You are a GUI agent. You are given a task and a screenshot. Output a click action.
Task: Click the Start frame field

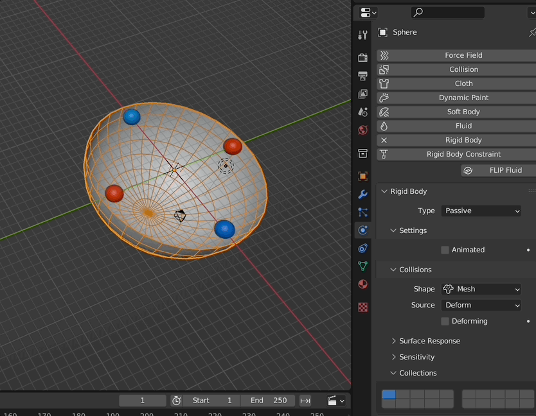[x=211, y=401]
